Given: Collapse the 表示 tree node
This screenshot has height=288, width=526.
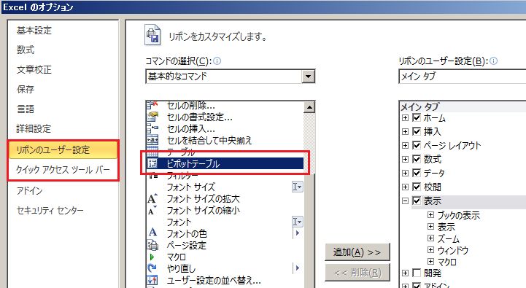Looking at the screenshot, I should (405, 201).
